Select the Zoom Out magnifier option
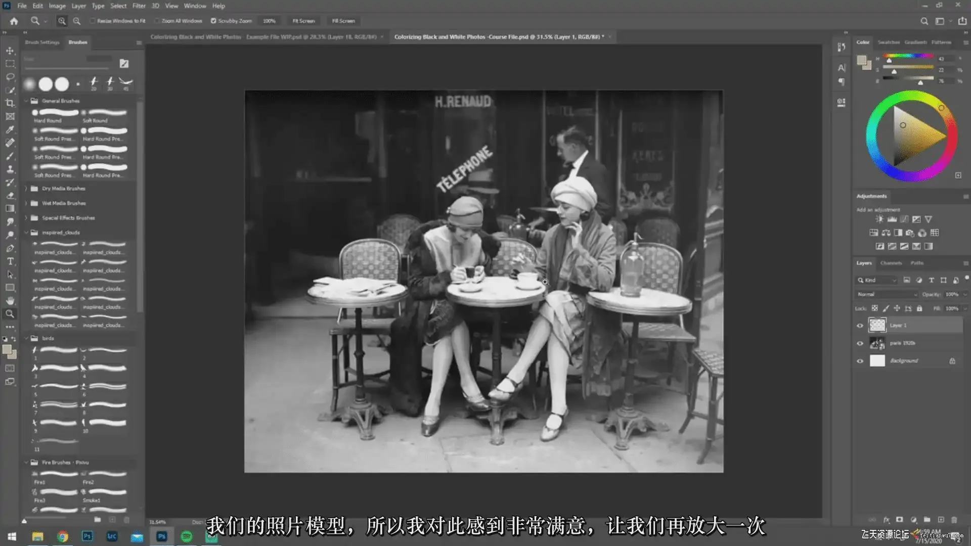971x546 pixels. pos(77,21)
